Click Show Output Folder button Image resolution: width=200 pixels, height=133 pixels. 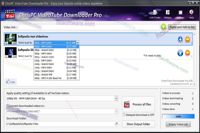138,124
